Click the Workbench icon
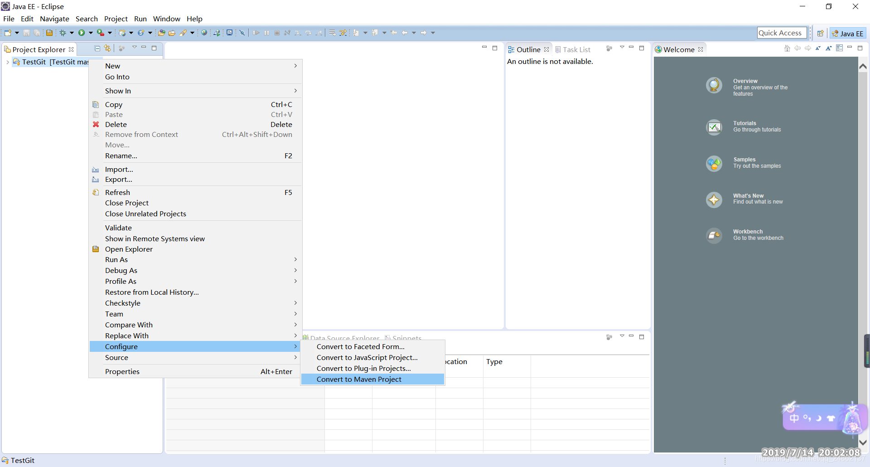 pos(714,236)
